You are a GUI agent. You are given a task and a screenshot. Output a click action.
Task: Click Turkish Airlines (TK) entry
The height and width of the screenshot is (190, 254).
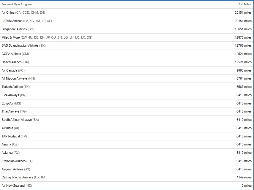[x=16, y=87]
